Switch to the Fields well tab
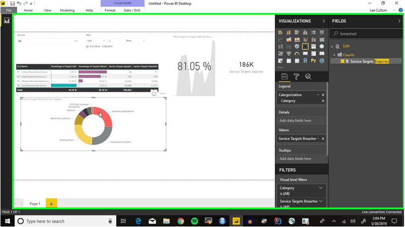This screenshot has height=227, width=405. pos(284,76)
